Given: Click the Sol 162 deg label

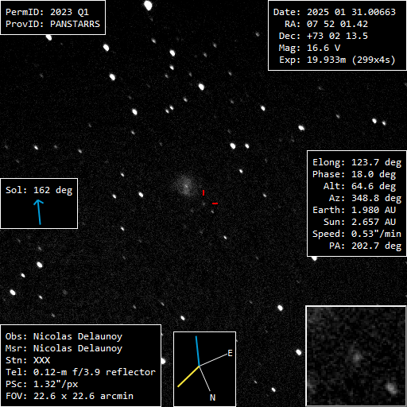Looking at the screenshot, I should tap(39, 190).
